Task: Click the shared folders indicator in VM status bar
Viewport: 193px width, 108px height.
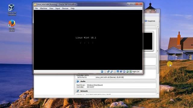Action: point(115,71)
